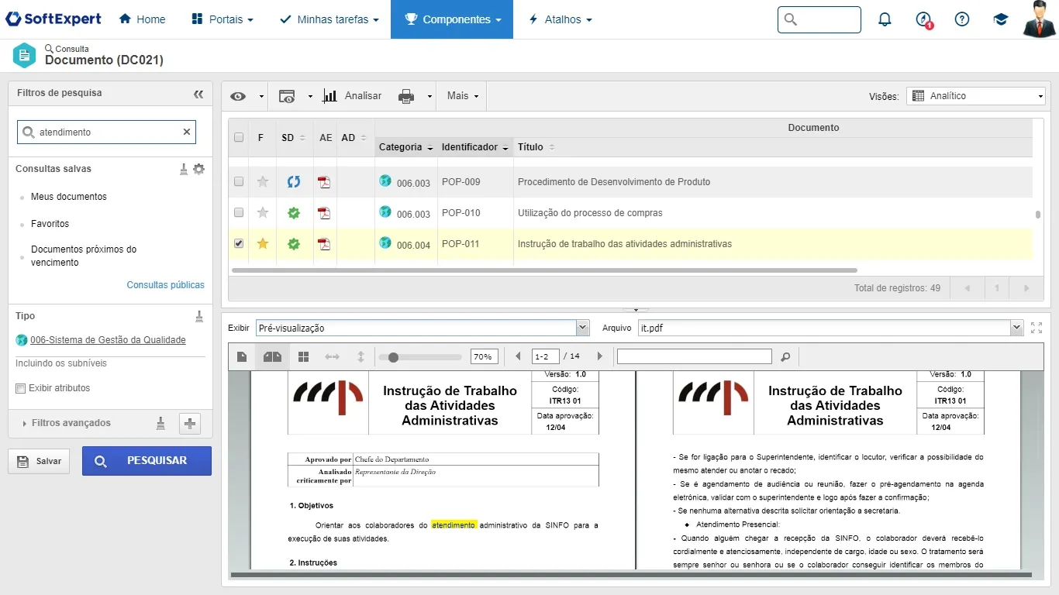Select thumbnail grid view in PDF viewer
1059x595 pixels.
coord(303,357)
